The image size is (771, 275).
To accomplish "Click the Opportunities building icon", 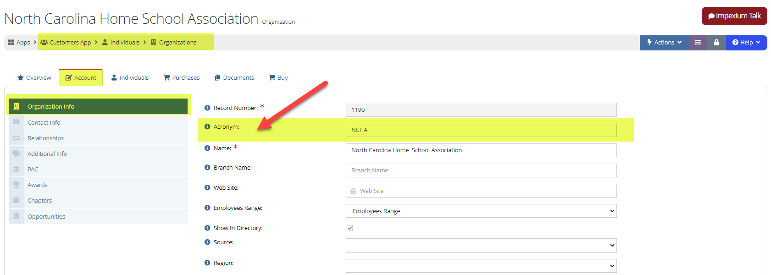I will pos(17,216).
